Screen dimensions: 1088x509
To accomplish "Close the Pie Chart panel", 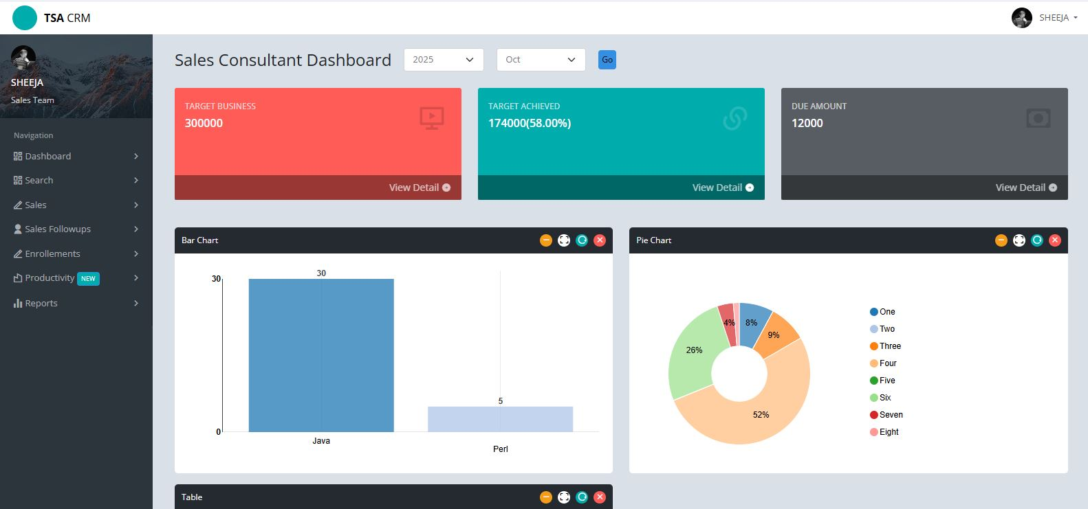I will point(1055,240).
